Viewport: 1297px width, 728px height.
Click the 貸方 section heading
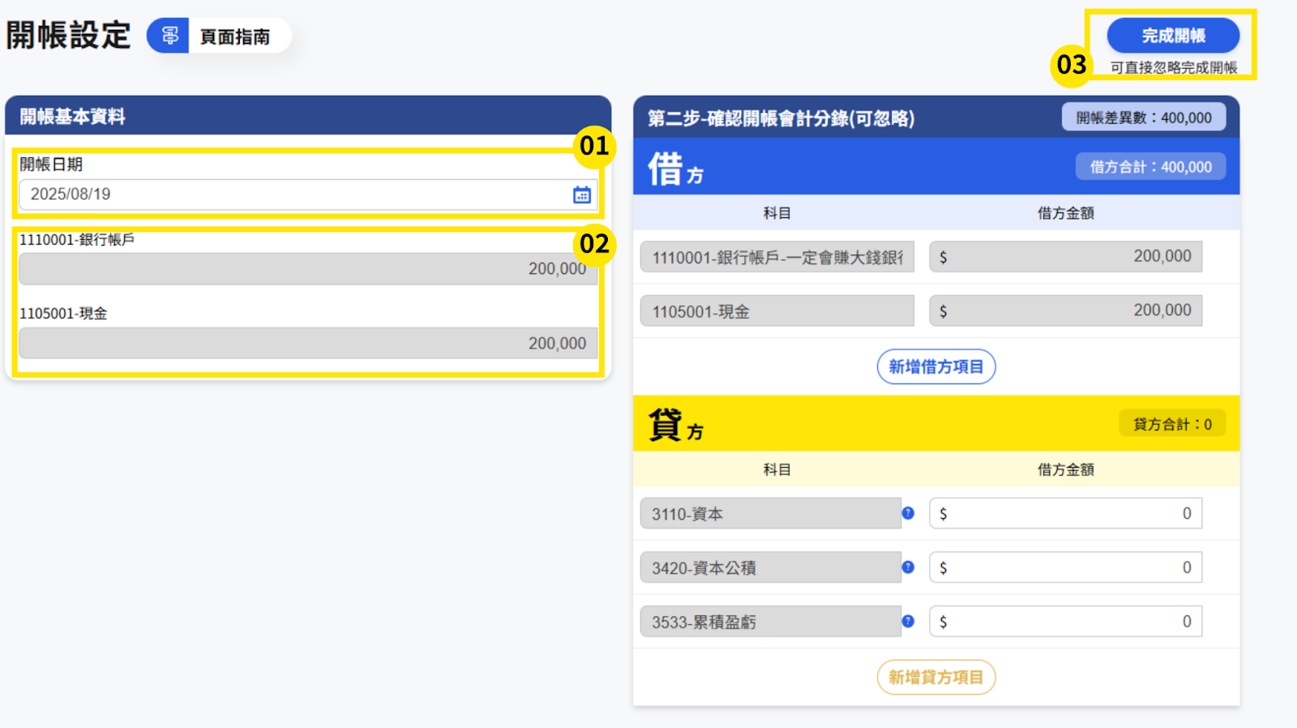click(675, 425)
